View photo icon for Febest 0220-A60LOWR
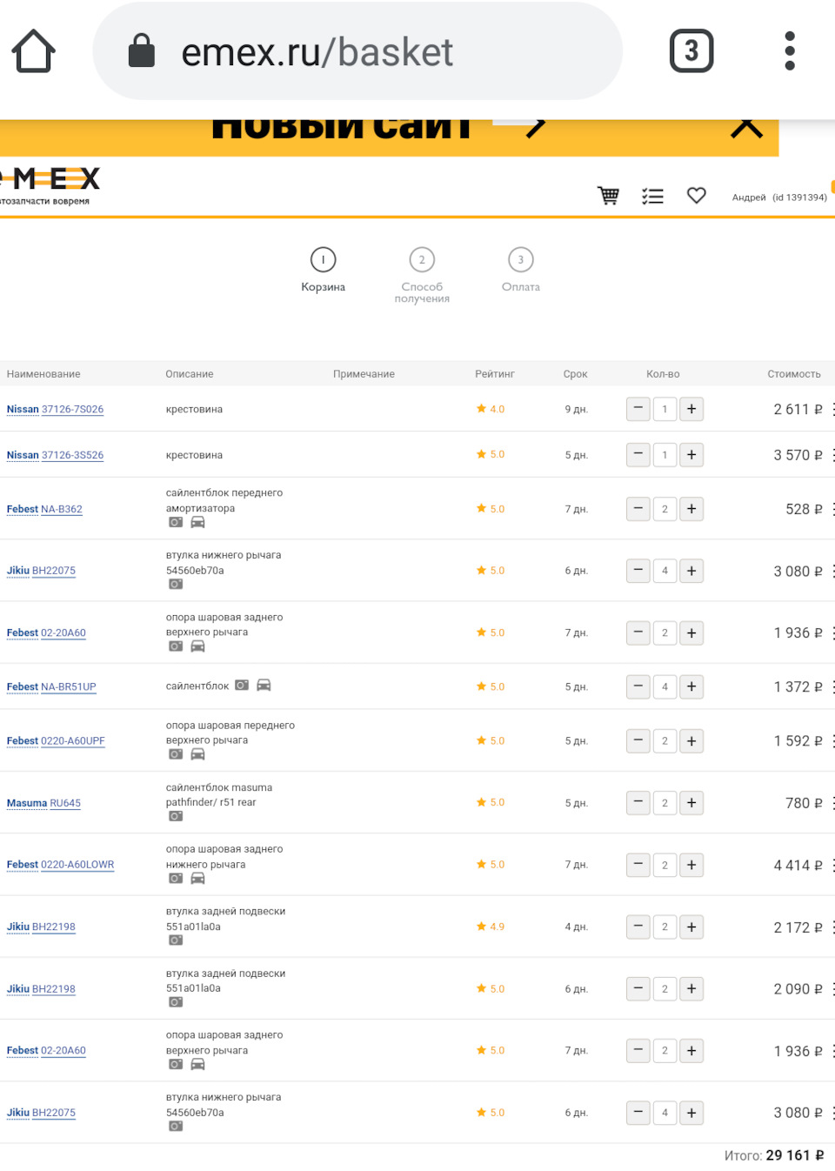The width and height of the screenshot is (835, 1171). click(x=176, y=879)
